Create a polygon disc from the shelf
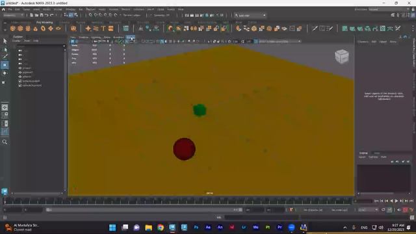Viewport: 416px width, 234px height. coord(58,29)
